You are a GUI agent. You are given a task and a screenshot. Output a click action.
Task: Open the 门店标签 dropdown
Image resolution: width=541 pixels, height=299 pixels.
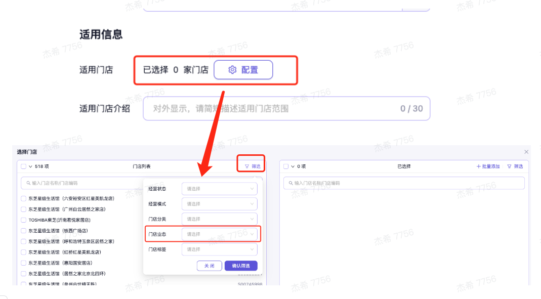tap(220, 249)
